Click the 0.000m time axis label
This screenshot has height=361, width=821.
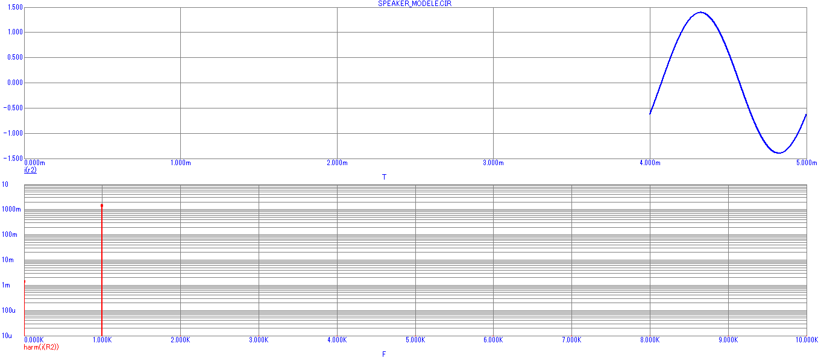click(x=34, y=163)
